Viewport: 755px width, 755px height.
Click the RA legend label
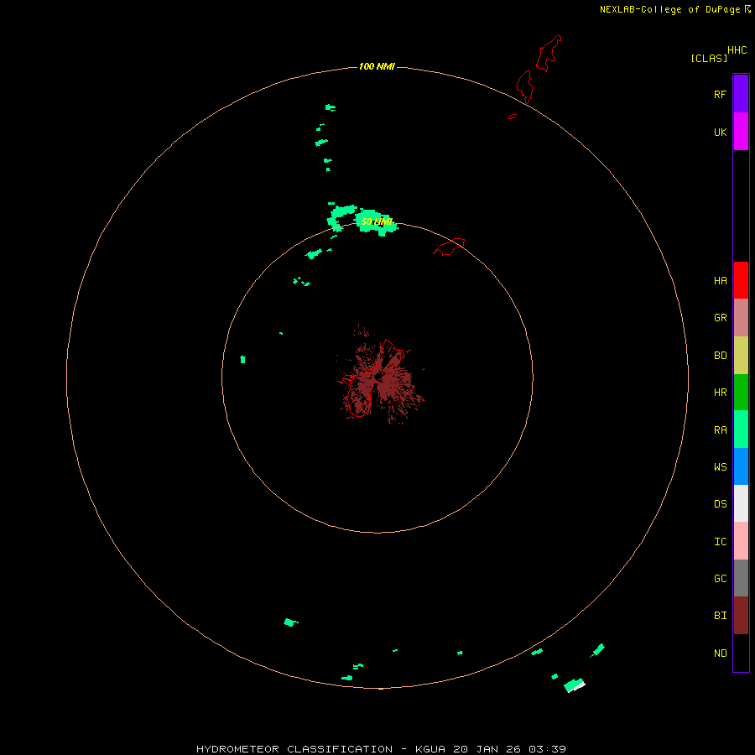pos(720,430)
